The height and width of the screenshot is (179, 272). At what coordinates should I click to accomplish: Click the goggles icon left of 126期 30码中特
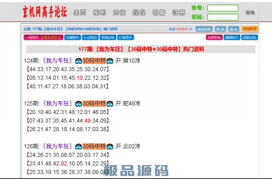pyautogui.click(x=79, y=146)
